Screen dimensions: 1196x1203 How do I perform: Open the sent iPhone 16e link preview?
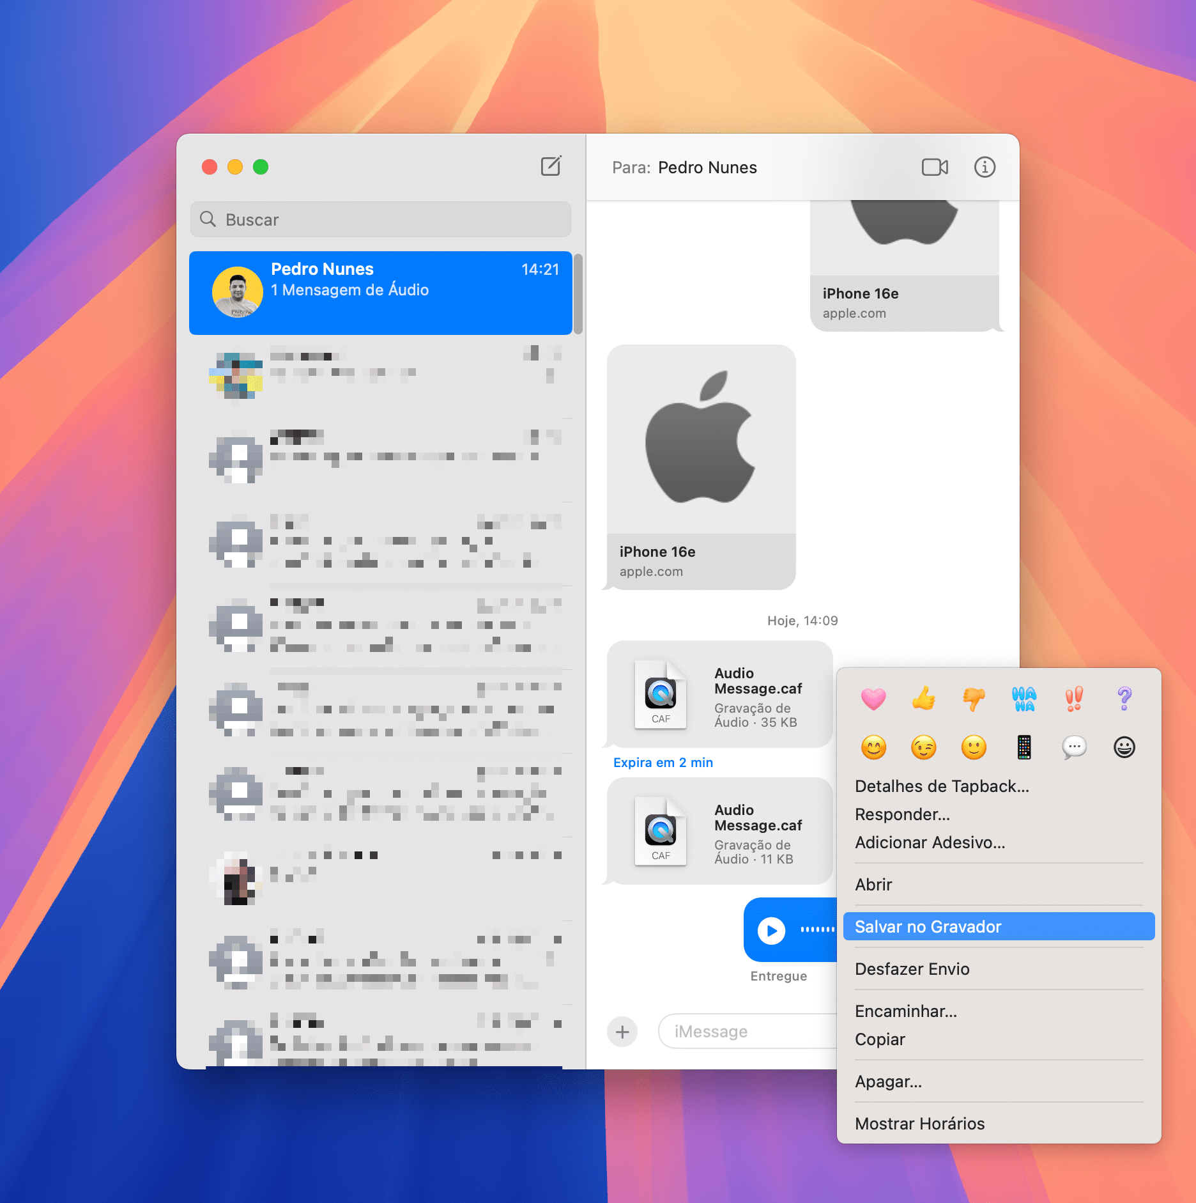click(x=904, y=265)
